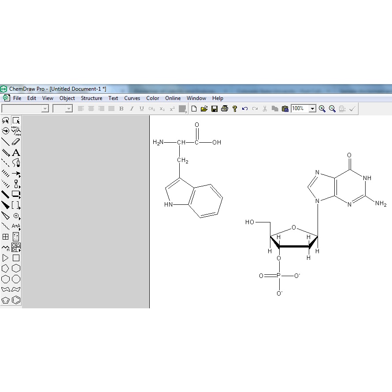Click the NH2 label on the guanine ring

click(381, 203)
